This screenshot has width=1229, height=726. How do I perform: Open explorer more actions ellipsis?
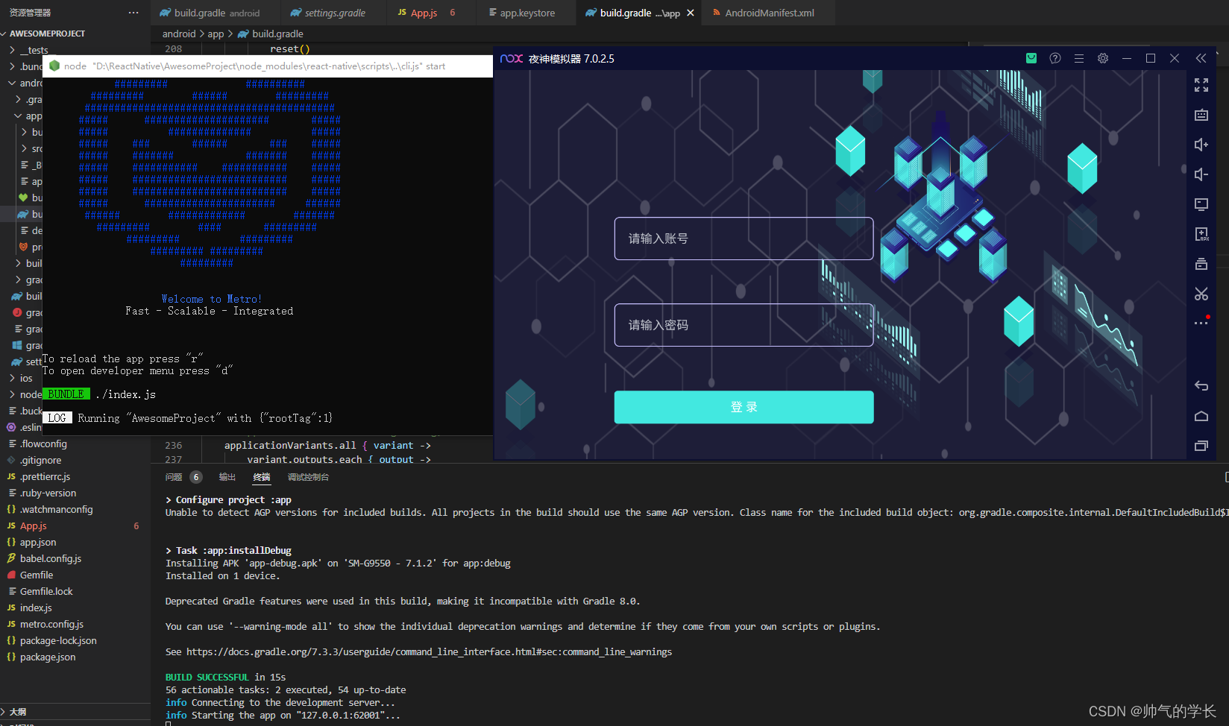point(133,13)
